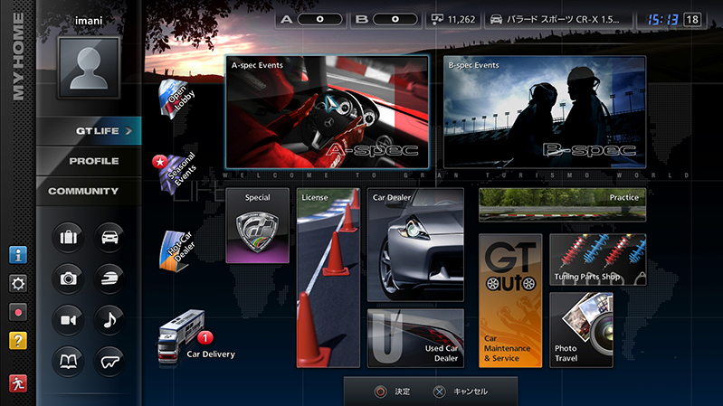Open the photo camera icon
Screen dimensions: 723x406
[68, 279]
